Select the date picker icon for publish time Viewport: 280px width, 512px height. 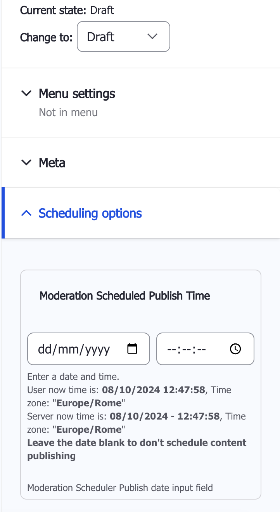click(132, 349)
